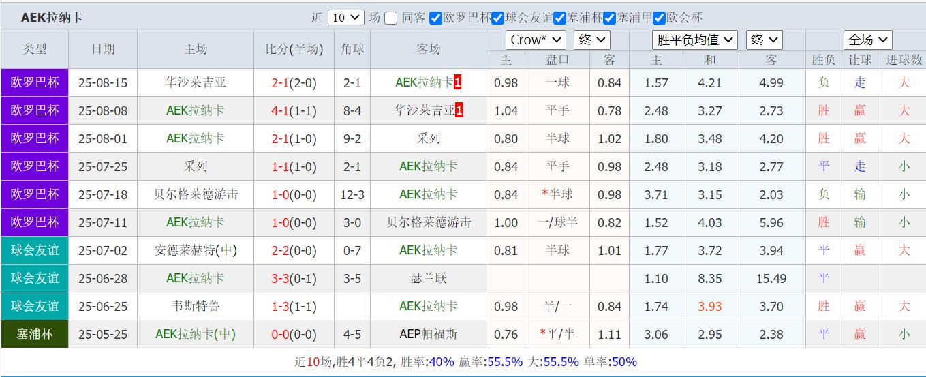Click the 4-1(1-1) score on 25-08-08
The image size is (926, 377).
(x=294, y=111)
